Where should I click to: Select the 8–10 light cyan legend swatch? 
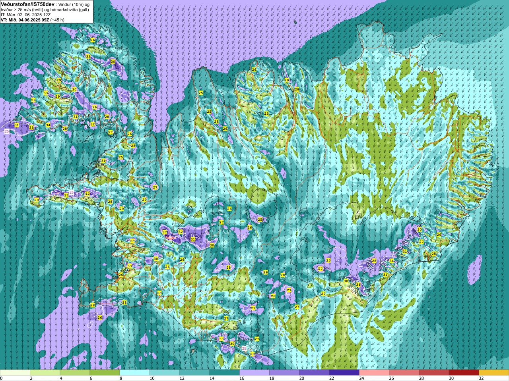pyautogui.click(x=135, y=373)
